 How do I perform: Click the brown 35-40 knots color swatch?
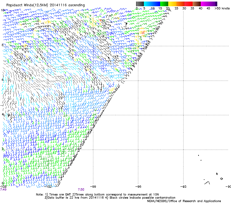click(x=197, y=4)
